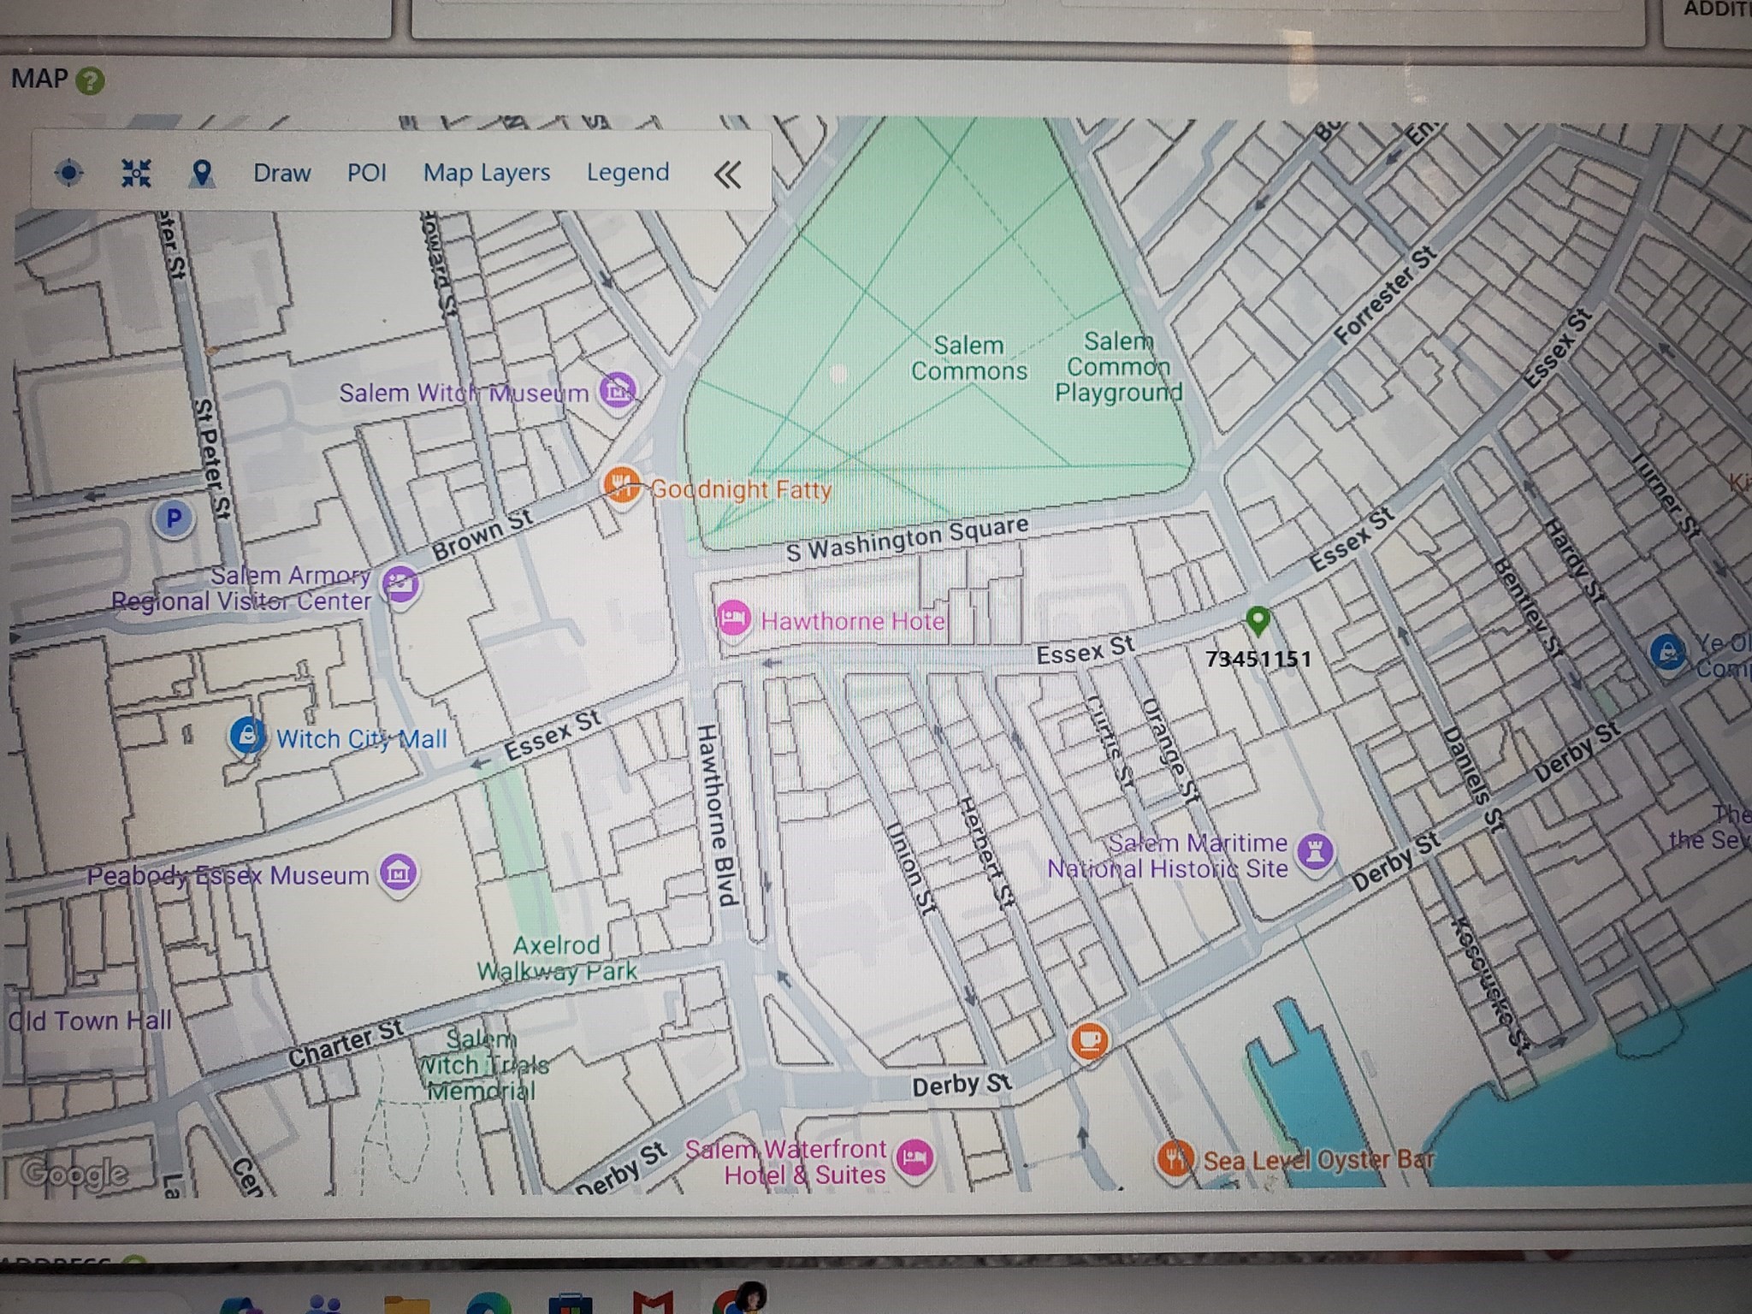Click the drop pin marker tool

[x=201, y=174]
